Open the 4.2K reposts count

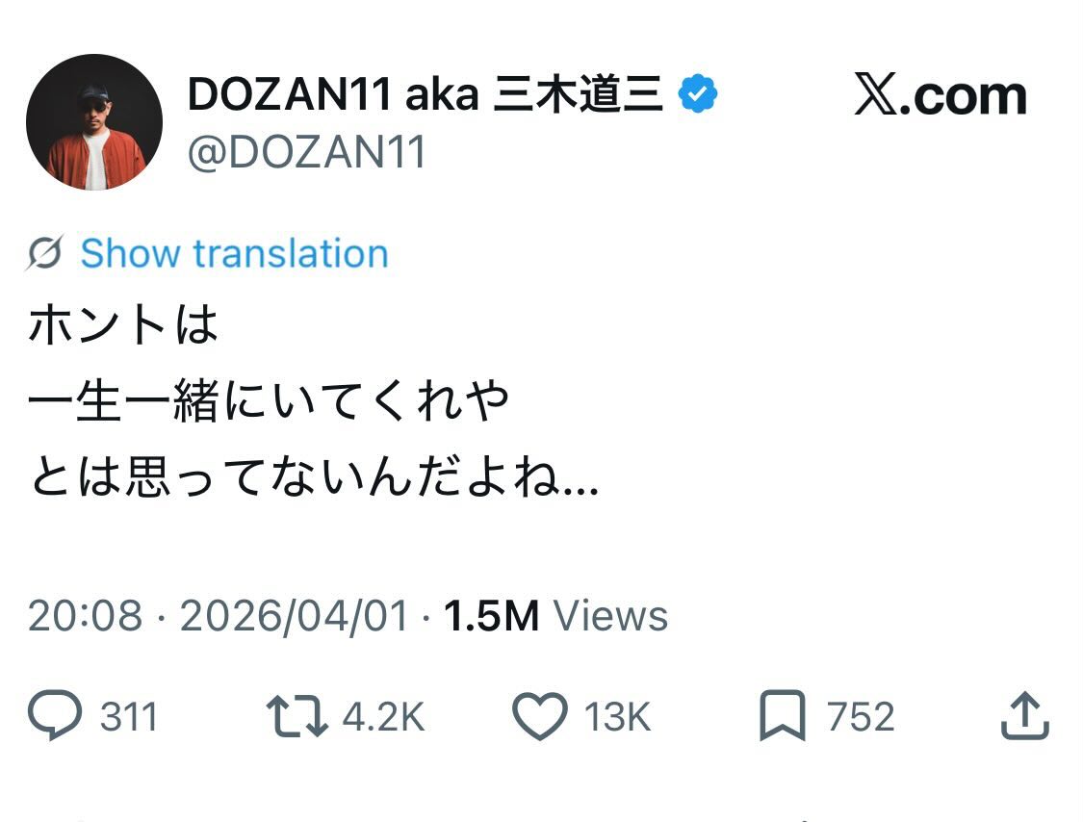(x=383, y=717)
